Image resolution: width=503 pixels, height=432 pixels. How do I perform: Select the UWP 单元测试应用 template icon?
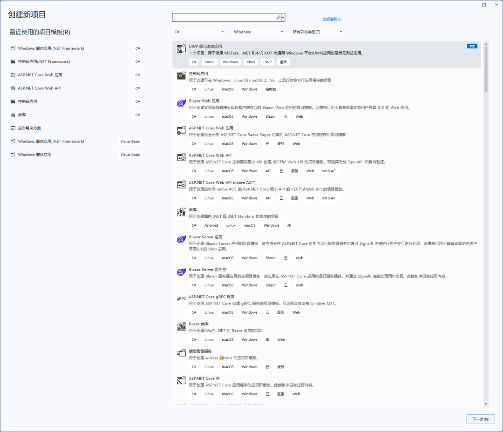181,49
